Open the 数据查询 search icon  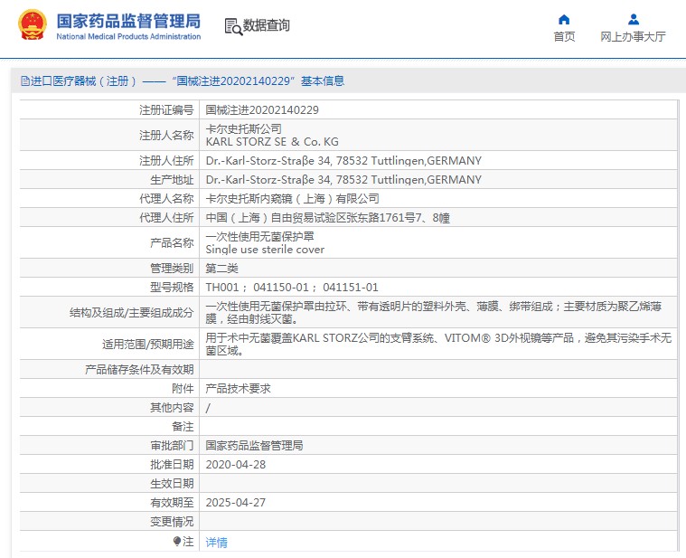click(x=233, y=27)
